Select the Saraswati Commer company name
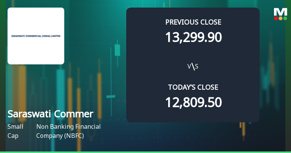 50,114
